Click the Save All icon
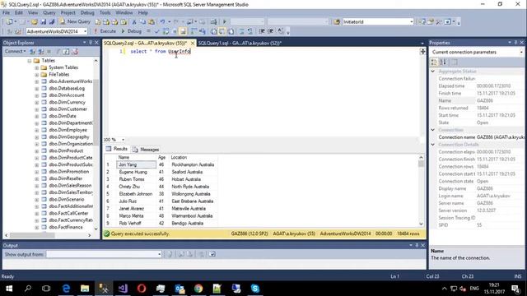Image resolution: width=527 pixels, height=296 pixels. coord(52,22)
